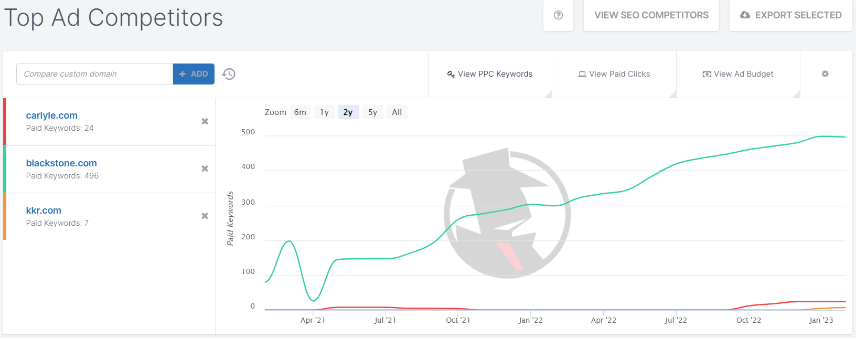Click the 200 y-axis value
Image resolution: width=856 pixels, height=338 pixels.
[248, 237]
